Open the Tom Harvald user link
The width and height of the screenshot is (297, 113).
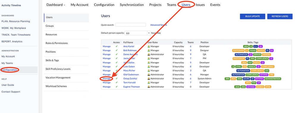coord(130,82)
